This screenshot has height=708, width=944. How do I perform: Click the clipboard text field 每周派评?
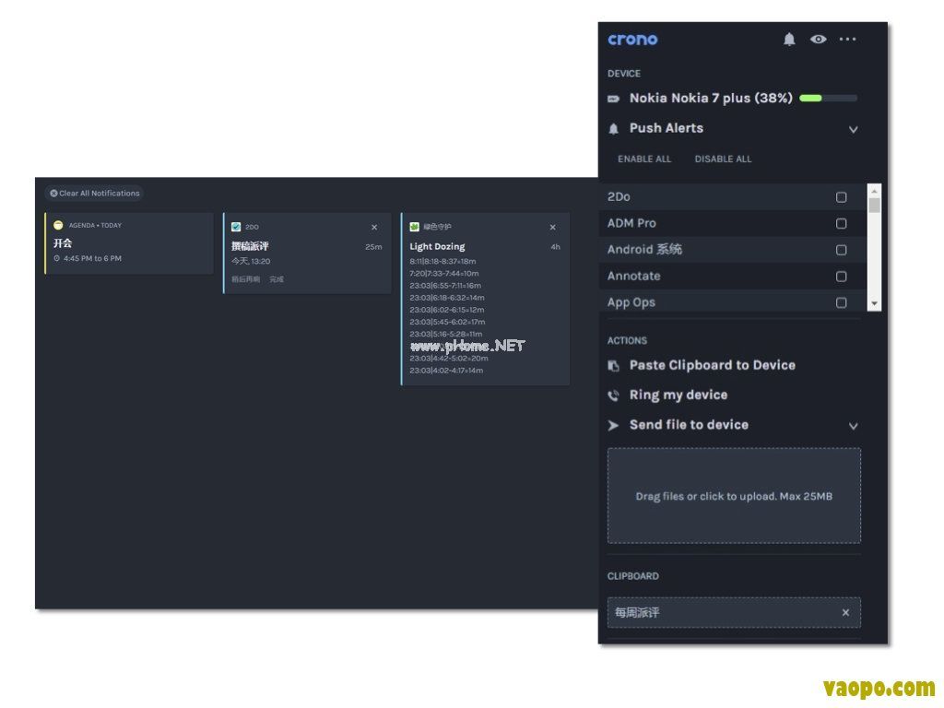734,613
